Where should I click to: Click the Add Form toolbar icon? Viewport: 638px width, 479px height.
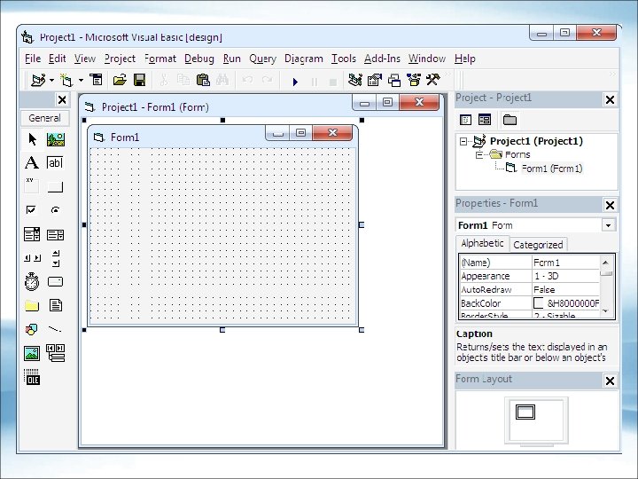pos(66,80)
